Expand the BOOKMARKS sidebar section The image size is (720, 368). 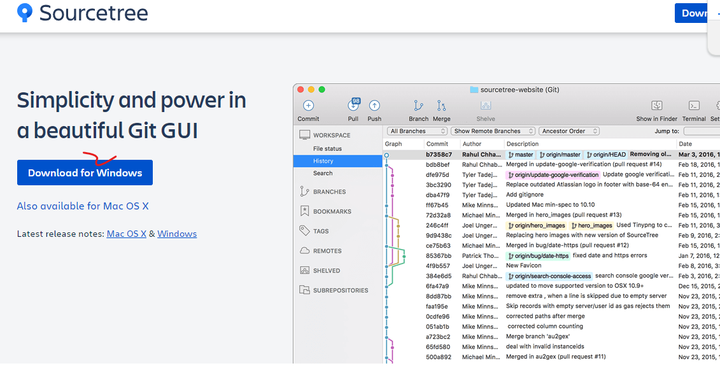coord(332,211)
